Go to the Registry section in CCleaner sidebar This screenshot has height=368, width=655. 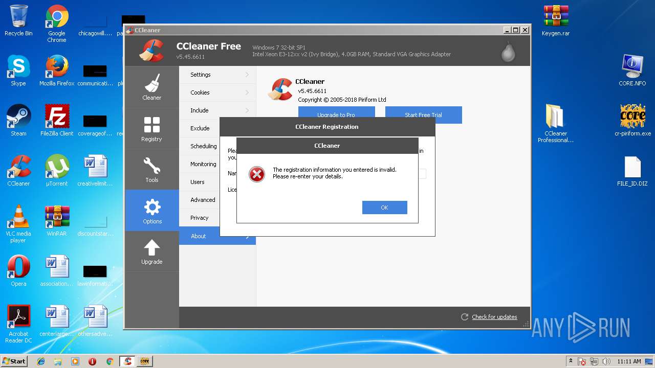click(x=152, y=128)
